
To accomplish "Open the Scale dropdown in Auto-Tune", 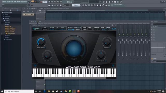I will (x=63, y=29).
